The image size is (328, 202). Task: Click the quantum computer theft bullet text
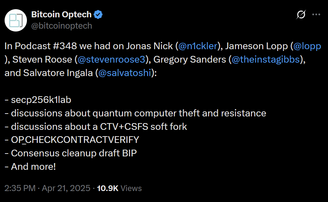pos(138,113)
